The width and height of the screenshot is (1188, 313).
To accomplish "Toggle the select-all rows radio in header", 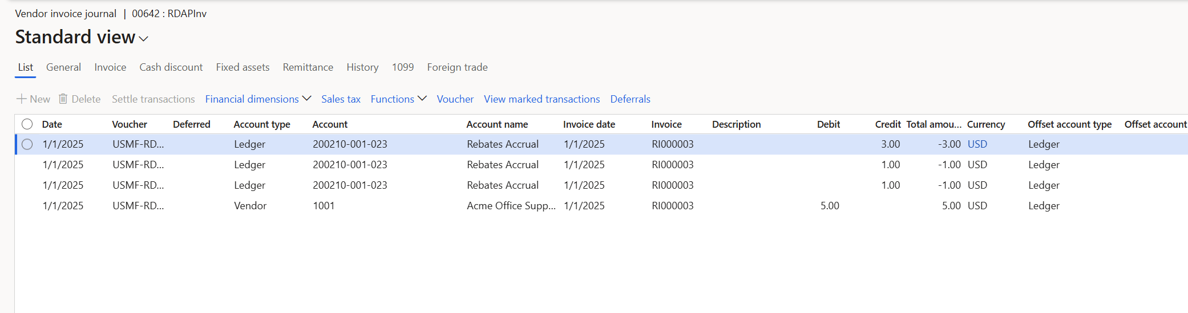I will point(27,124).
